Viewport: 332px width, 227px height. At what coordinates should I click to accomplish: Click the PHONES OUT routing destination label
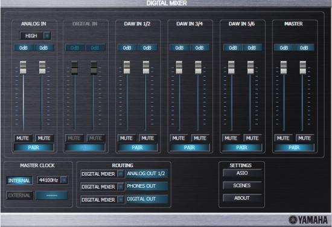pos(147,187)
